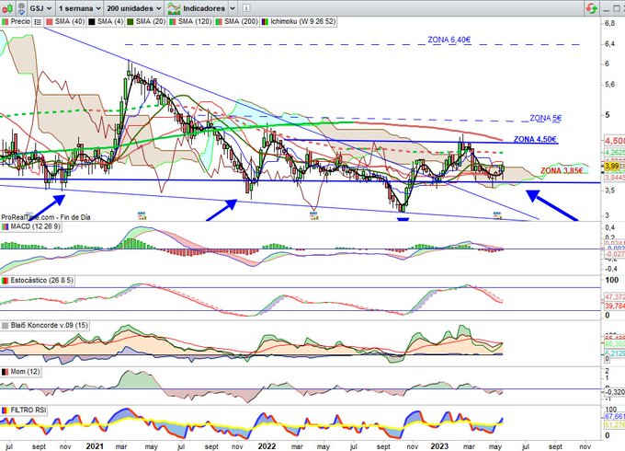Open the FILTRO RSI panel label
The image size is (625, 451).
(24, 410)
